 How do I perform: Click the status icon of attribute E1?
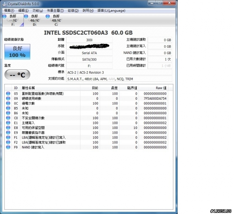coord(8,123)
